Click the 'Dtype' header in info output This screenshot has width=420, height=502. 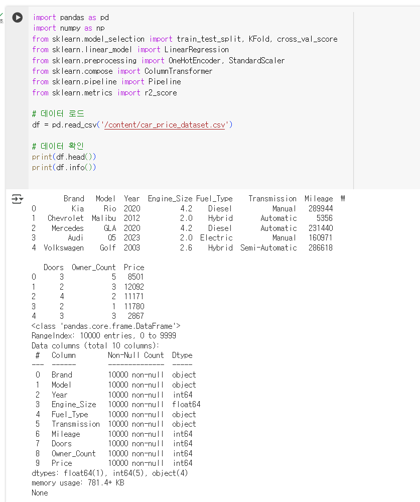182,355
